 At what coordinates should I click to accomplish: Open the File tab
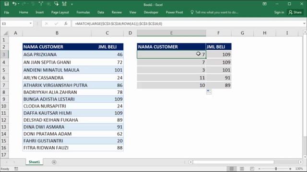coord(6,12)
